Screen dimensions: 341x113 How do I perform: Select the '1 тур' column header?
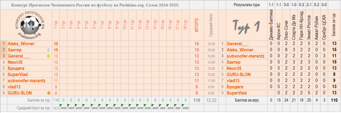point(56,25)
